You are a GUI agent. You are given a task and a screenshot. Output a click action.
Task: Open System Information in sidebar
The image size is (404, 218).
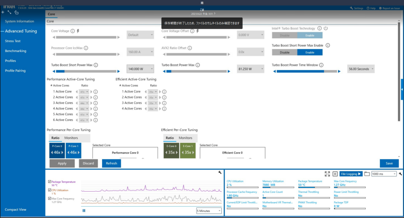click(20, 21)
